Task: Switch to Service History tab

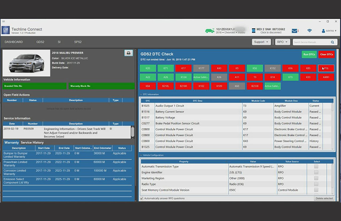Action: (x=32, y=143)
